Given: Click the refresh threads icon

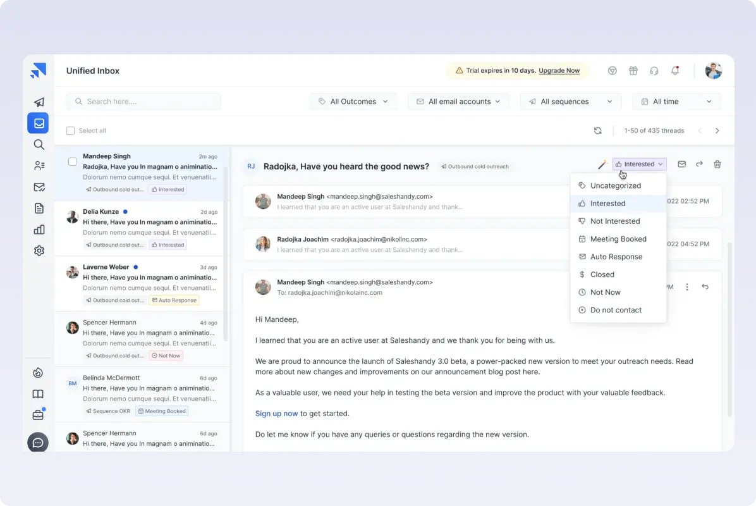Looking at the screenshot, I should 597,131.
